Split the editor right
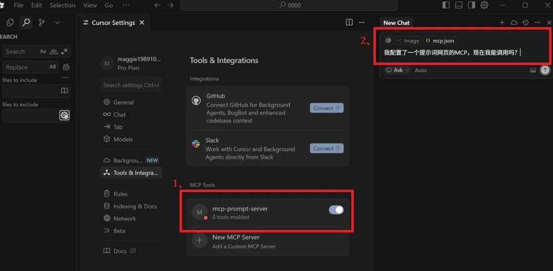The height and width of the screenshot is (271, 553). [349, 22]
